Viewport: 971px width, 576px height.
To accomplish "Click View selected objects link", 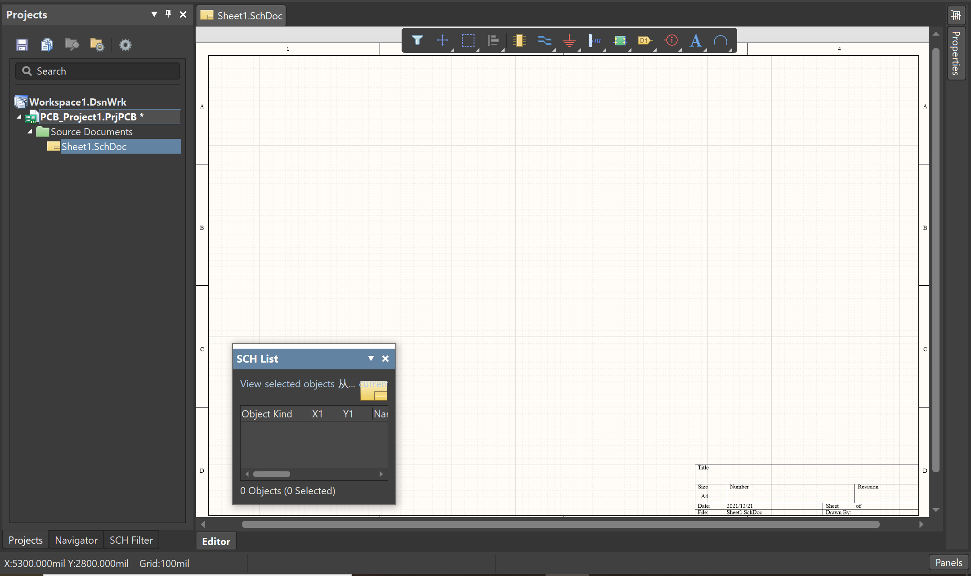I will tap(287, 384).
